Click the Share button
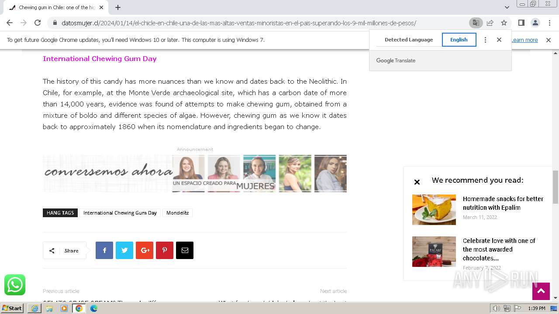 [65, 250]
